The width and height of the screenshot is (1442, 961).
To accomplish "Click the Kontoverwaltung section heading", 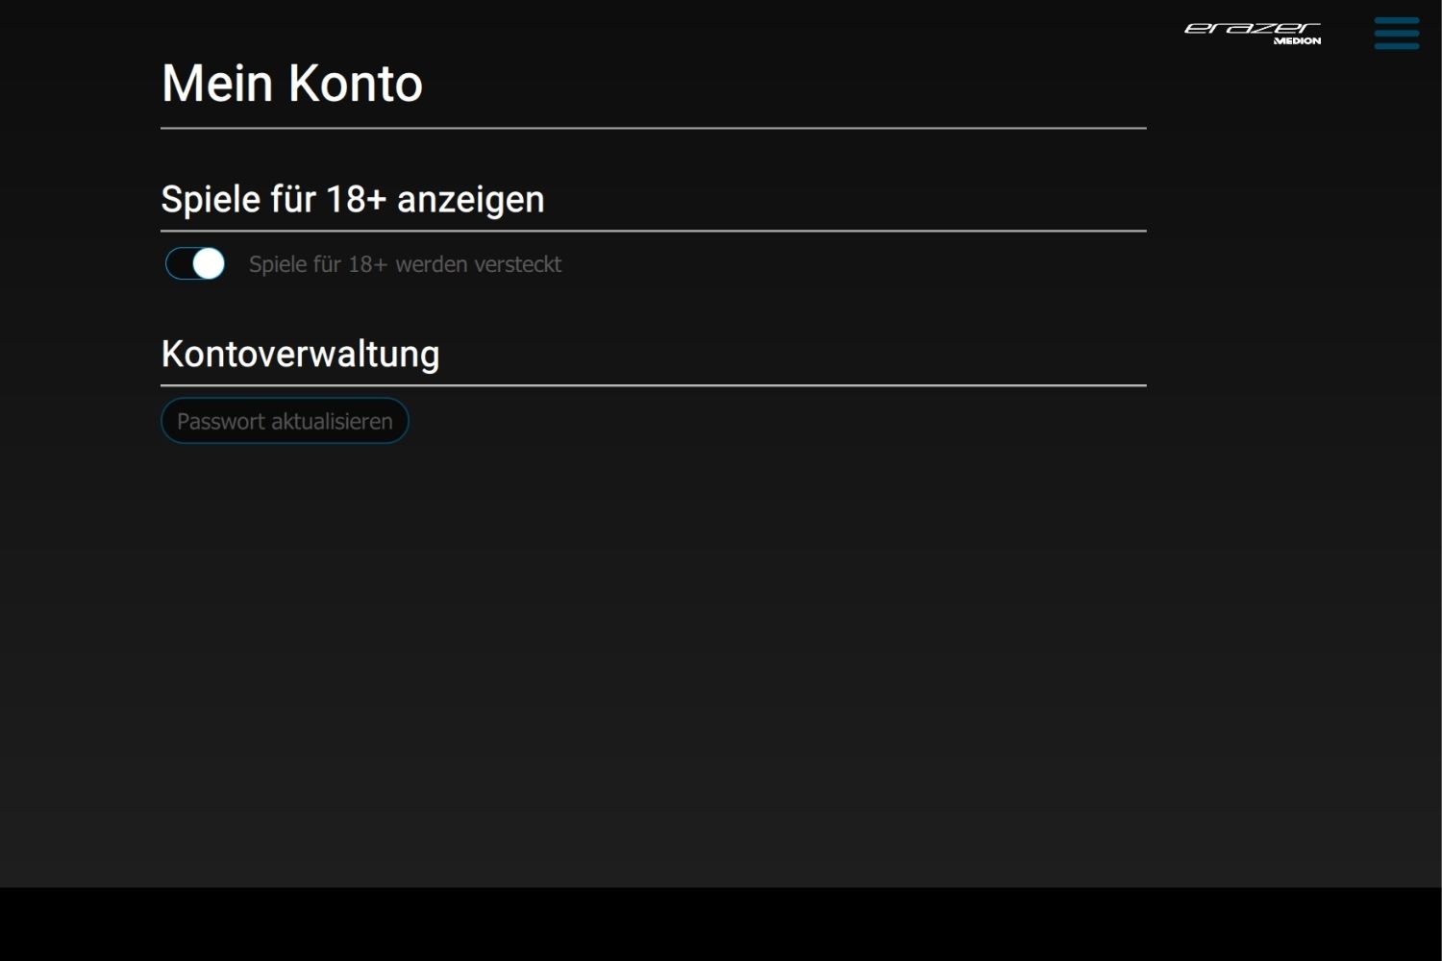I will (x=300, y=355).
